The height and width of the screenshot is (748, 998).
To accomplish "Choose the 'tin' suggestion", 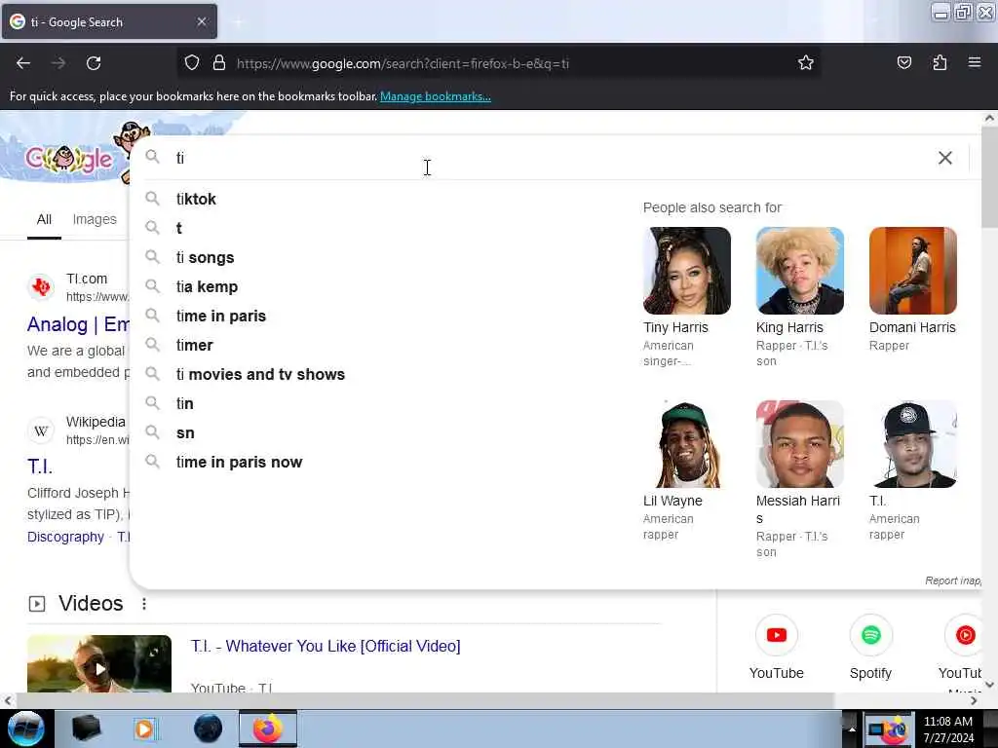I will coord(184,404).
